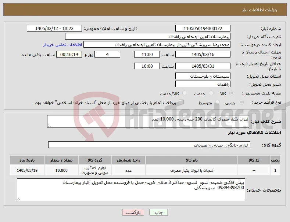Click the تعداد / مقدار column header
Screen dimensions: 290x222
point(61,160)
